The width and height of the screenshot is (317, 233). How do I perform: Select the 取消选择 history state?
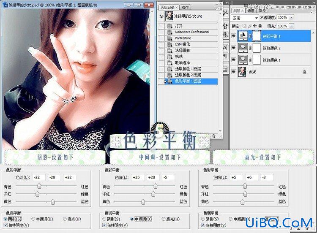point(191,62)
